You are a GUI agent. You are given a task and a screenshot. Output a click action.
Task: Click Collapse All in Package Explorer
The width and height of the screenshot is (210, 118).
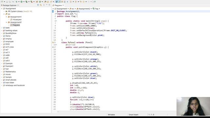[38, 5]
